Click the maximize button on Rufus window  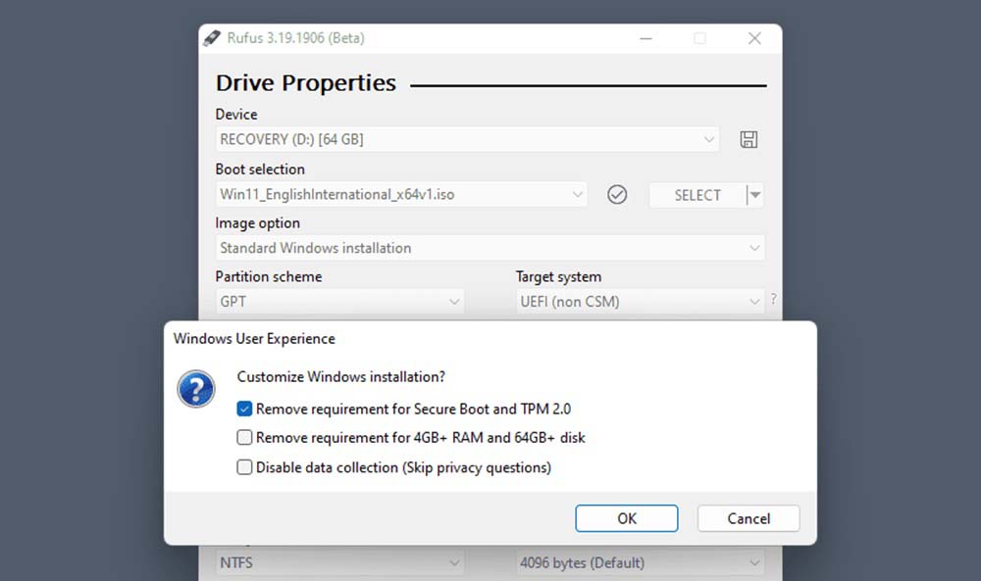coord(699,39)
